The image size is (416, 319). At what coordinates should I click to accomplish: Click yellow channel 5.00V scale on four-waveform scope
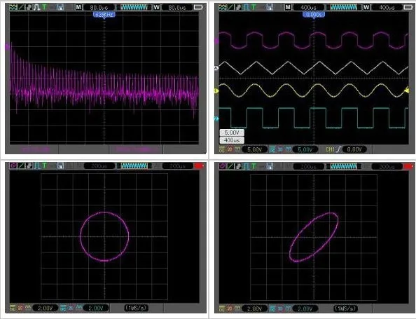point(254,149)
